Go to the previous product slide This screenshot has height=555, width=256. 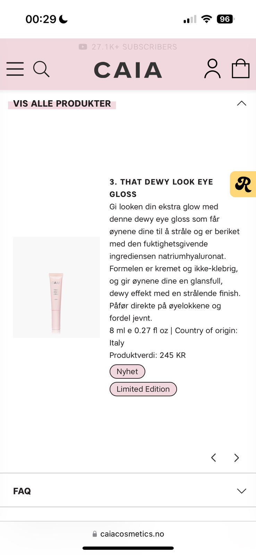214,458
